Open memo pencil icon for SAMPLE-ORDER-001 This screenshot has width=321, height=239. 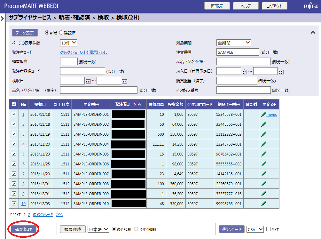click(x=264, y=114)
